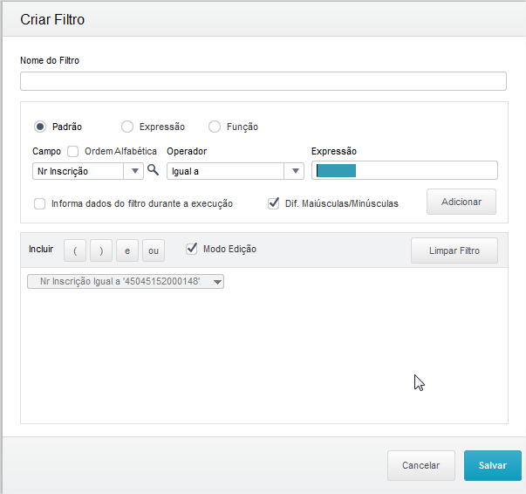The width and height of the screenshot is (526, 494).
Task: Choose the Função radio option
Action: (x=215, y=127)
